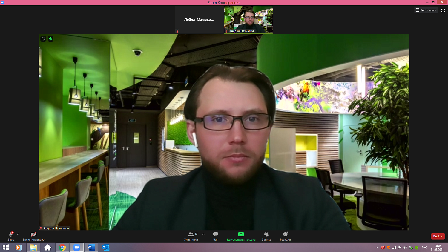Leave the meeting with Выйти button
Viewport: 448px width, 252px height.
coord(438,236)
